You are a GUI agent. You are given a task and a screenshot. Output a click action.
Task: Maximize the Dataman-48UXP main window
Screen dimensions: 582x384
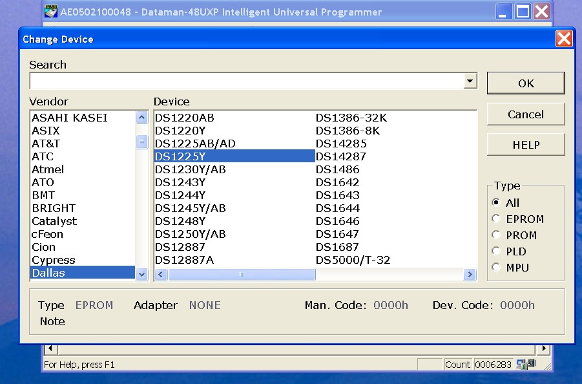click(x=523, y=12)
